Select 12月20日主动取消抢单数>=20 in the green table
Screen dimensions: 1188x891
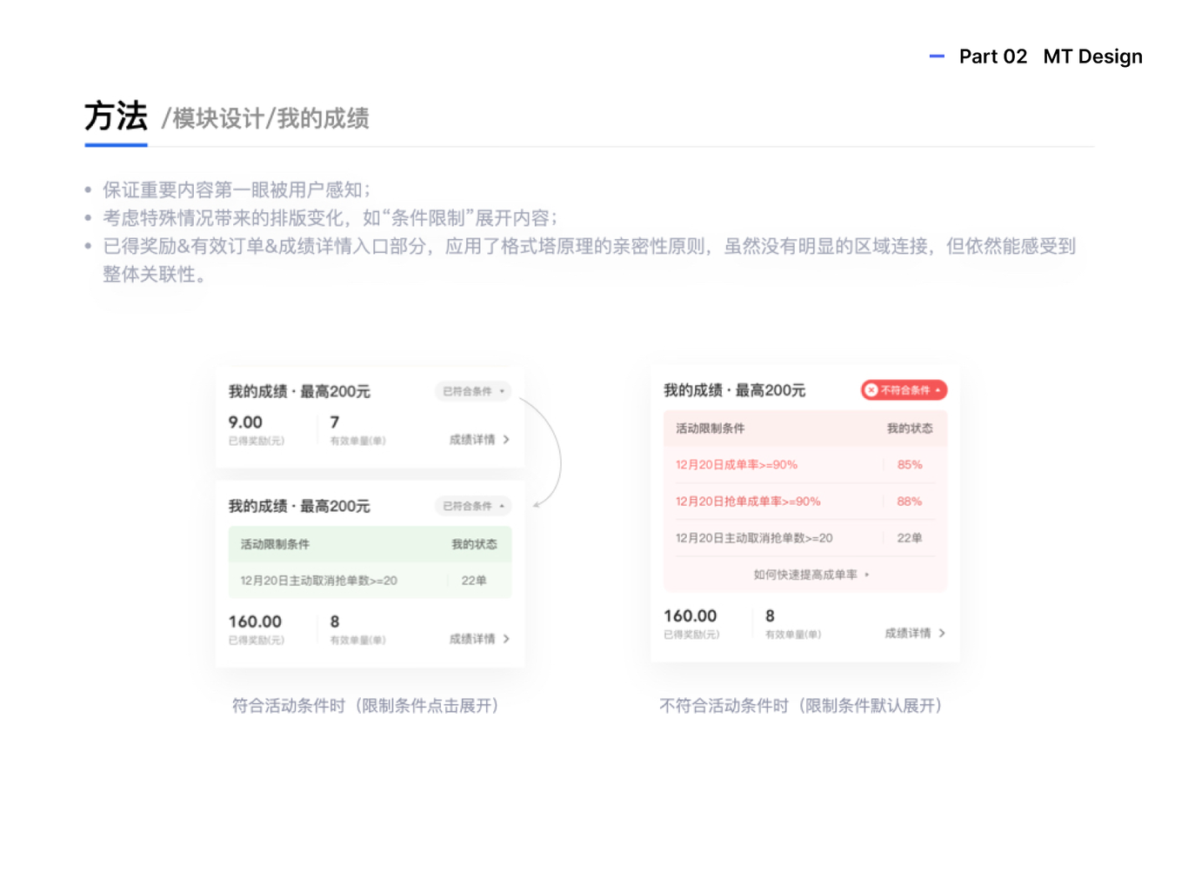pyautogui.click(x=370, y=581)
